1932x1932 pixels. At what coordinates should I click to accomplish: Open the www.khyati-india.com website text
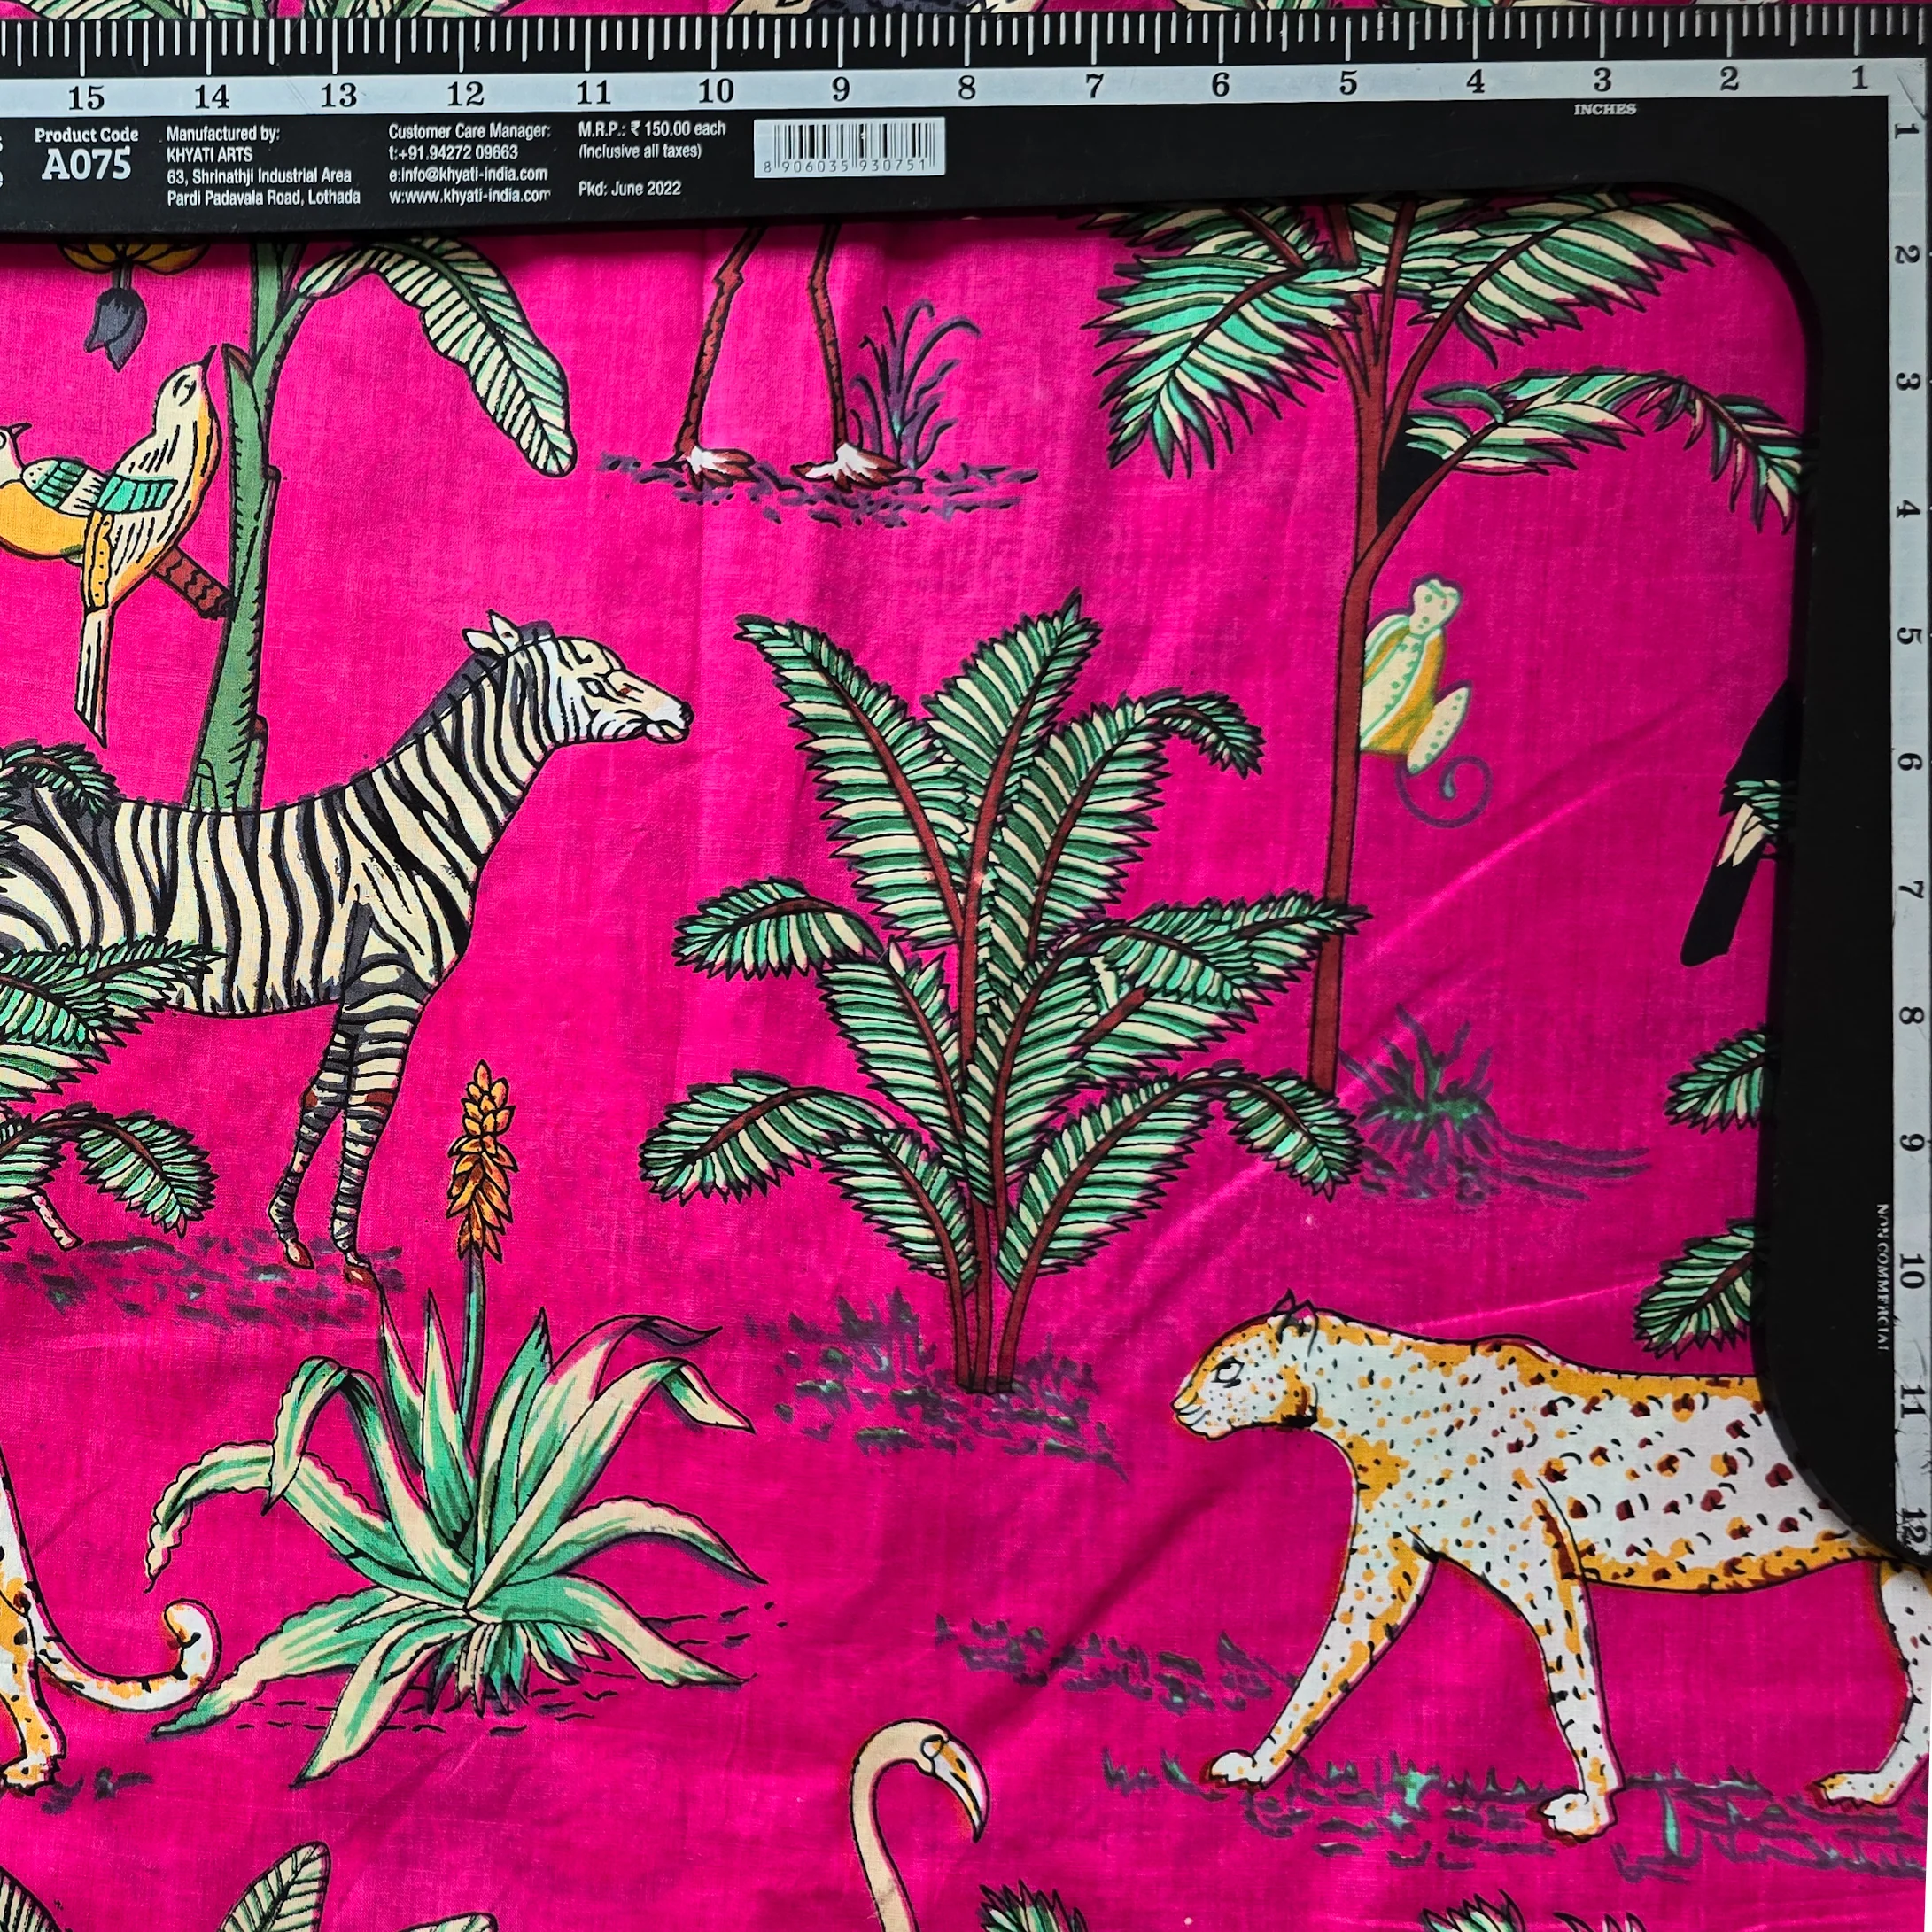(469, 195)
